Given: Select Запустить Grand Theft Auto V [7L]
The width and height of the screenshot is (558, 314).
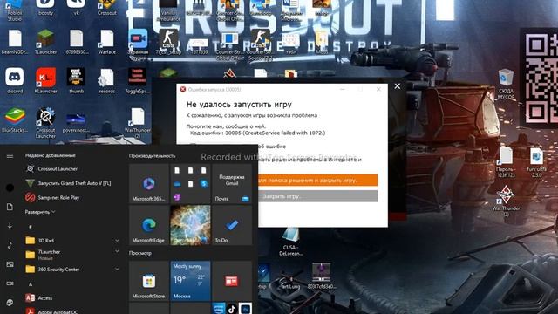Looking at the screenshot, I should (71, 183).
